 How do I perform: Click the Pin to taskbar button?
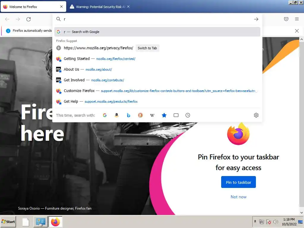(238, 182)
